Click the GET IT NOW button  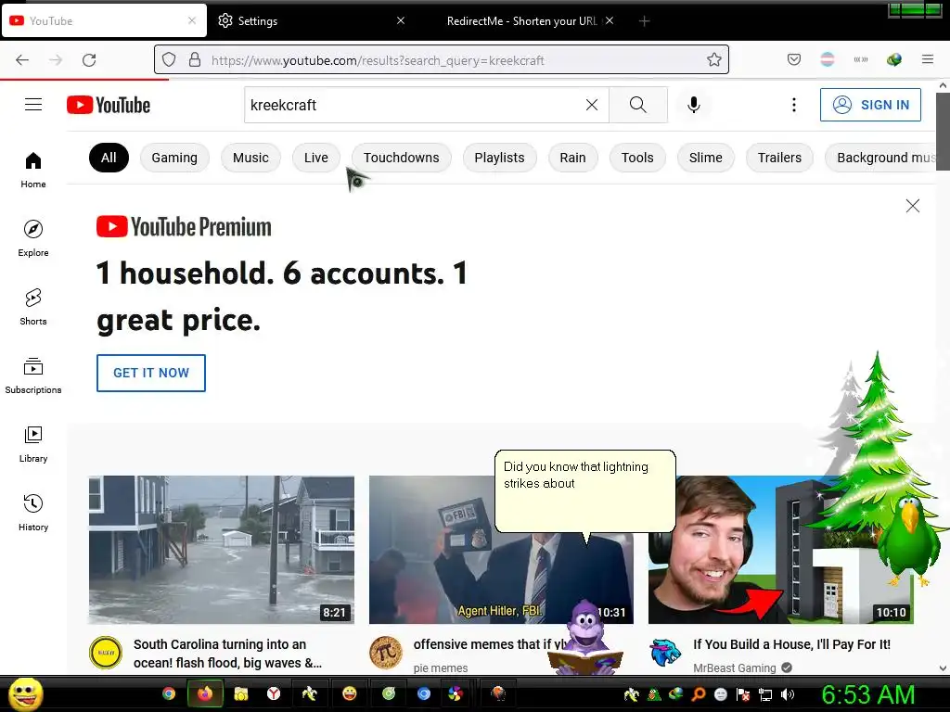pyautogui.click(x=151, y=373)
